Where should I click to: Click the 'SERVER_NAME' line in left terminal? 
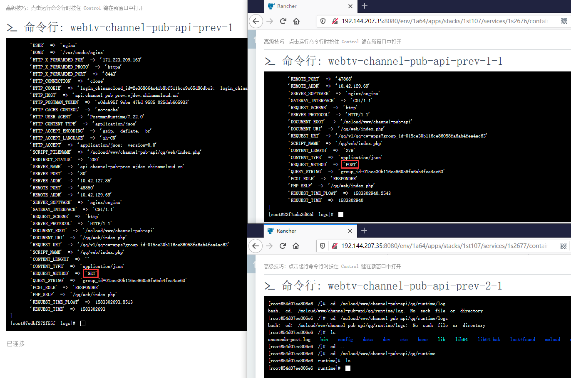(x=107, y=167)
